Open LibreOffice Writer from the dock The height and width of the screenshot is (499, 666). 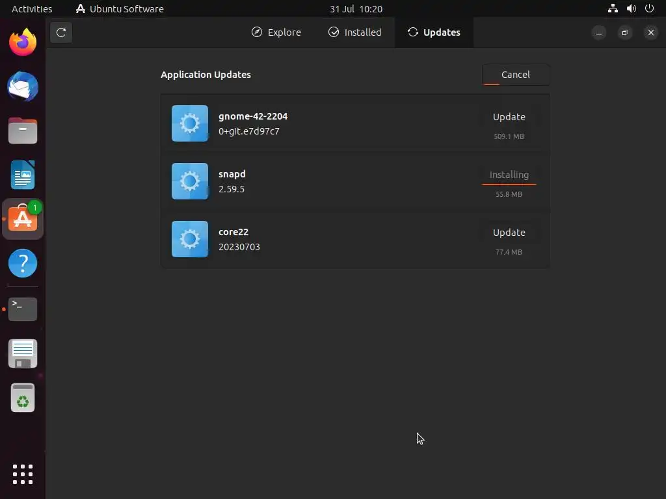click(23, 175)
